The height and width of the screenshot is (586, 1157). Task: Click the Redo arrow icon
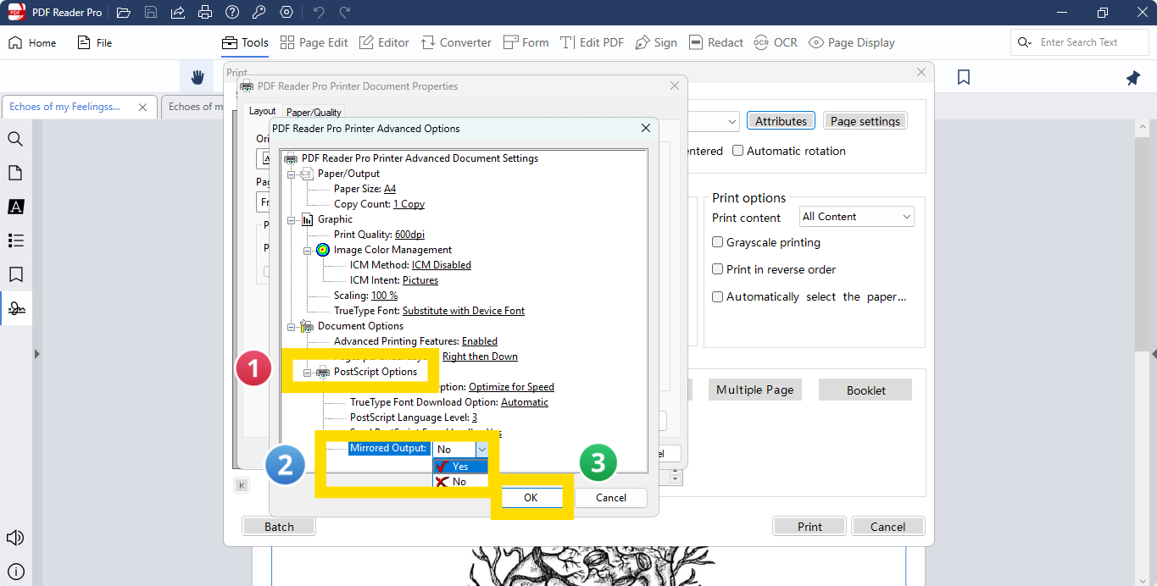click(345, 13)
